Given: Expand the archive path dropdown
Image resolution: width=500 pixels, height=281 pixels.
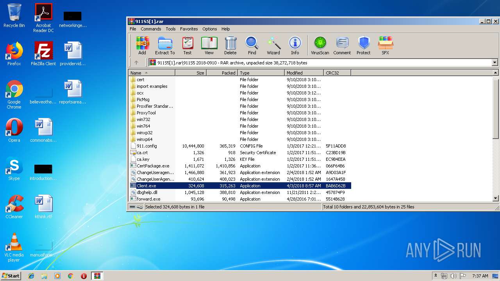Looking at the screenshot, I should [495, 62].
